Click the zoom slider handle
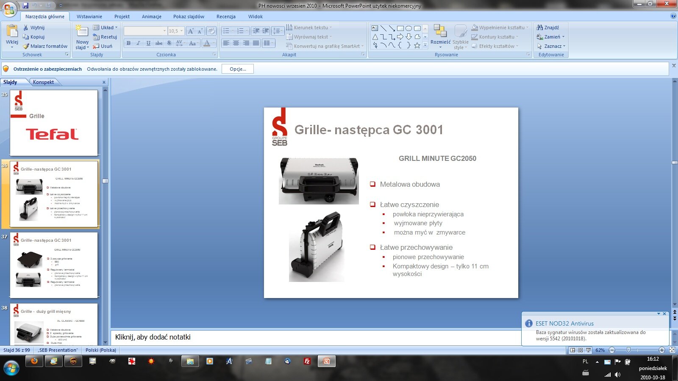Image resolution: width=678 pixels, height=381 pixels. [x=628, y=350]
